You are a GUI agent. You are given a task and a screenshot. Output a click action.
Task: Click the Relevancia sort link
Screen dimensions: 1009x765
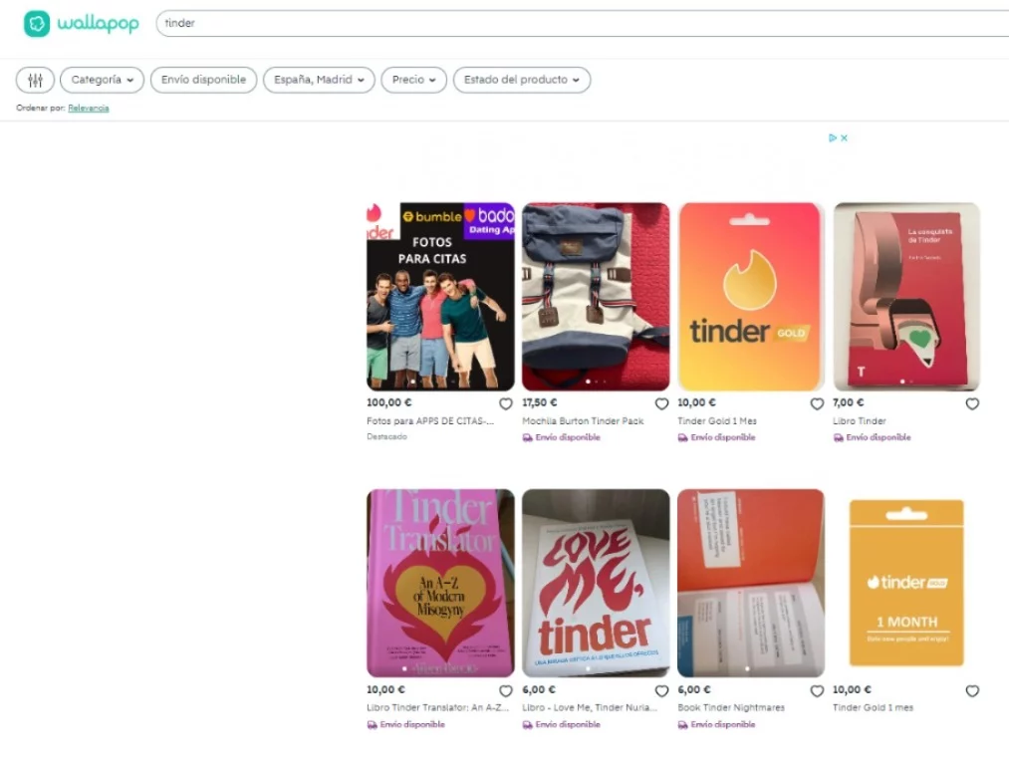[89, 108]
